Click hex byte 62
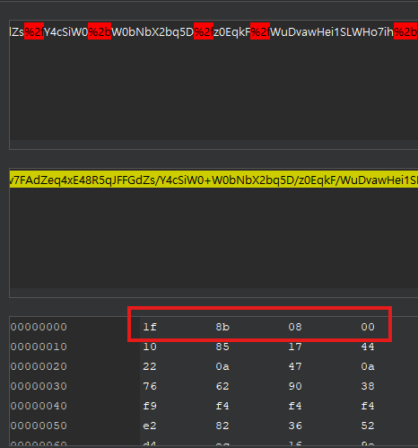This screenshot has width=418, height=448. pos(222,386)
